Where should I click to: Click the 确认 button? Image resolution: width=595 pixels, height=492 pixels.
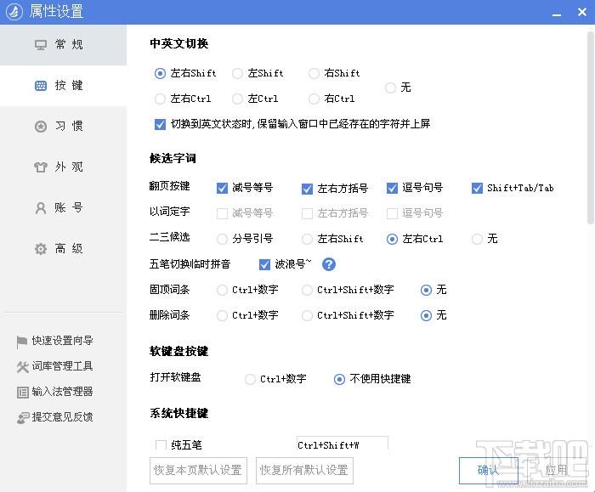click(x=489, y=471)
